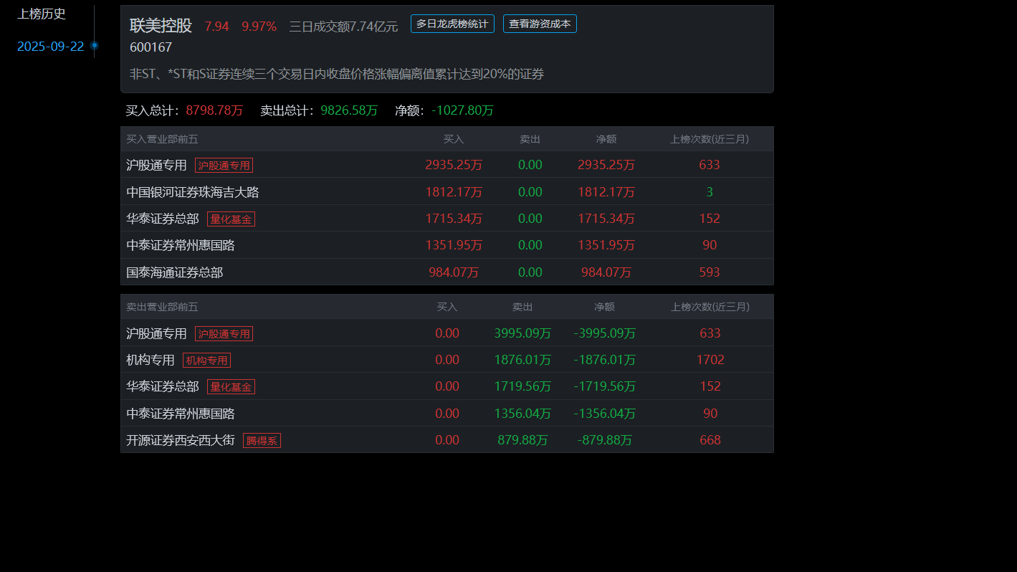Click total buy value 8798.78万
The image size is (1017, 572).
(x=214, y=110)
